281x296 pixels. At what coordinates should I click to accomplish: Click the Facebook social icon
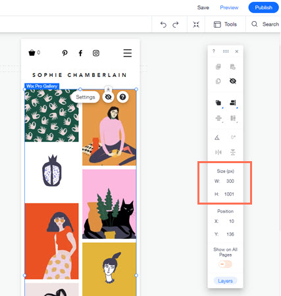[80, 53]
